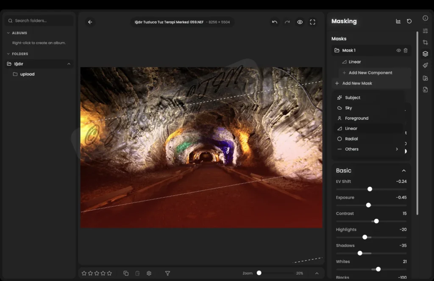Viewport: 434px width, 281px height.
Task: Click the right panel scrollbar
Action: tap(417, 123)
